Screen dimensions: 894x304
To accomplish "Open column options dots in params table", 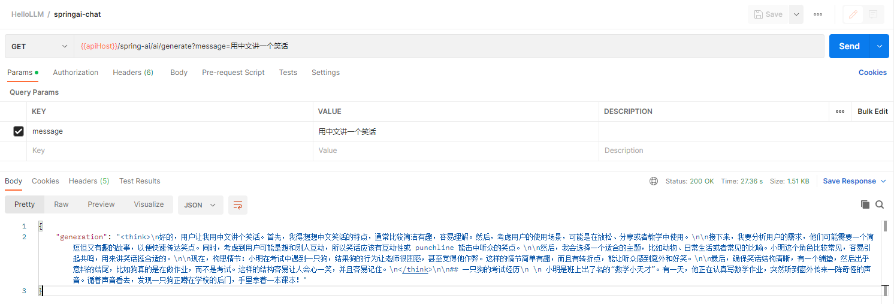I will coord(840,112).
